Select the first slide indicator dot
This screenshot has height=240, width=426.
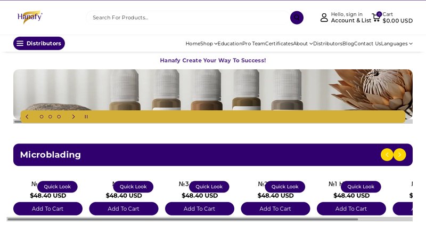click(x=42, y=117)
